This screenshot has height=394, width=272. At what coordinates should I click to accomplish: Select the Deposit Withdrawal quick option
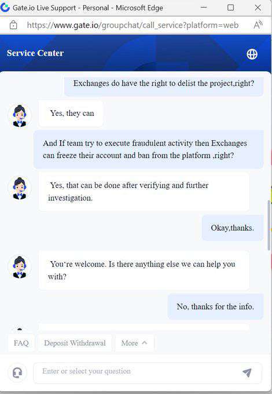75,343
